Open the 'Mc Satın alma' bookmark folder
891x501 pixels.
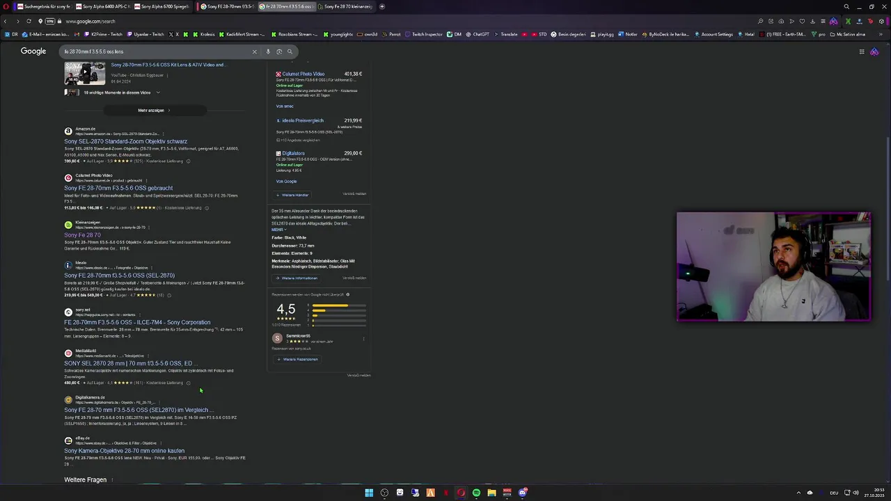tap(847, 34)
